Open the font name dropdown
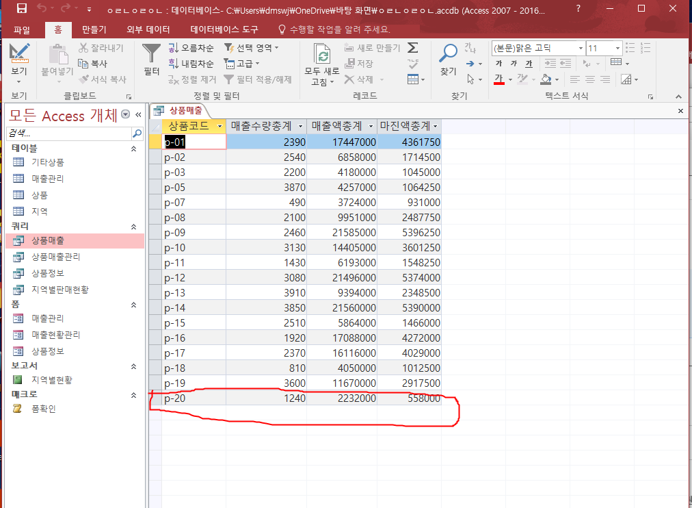Screen dimensions: 692x508 pos(581,49)
